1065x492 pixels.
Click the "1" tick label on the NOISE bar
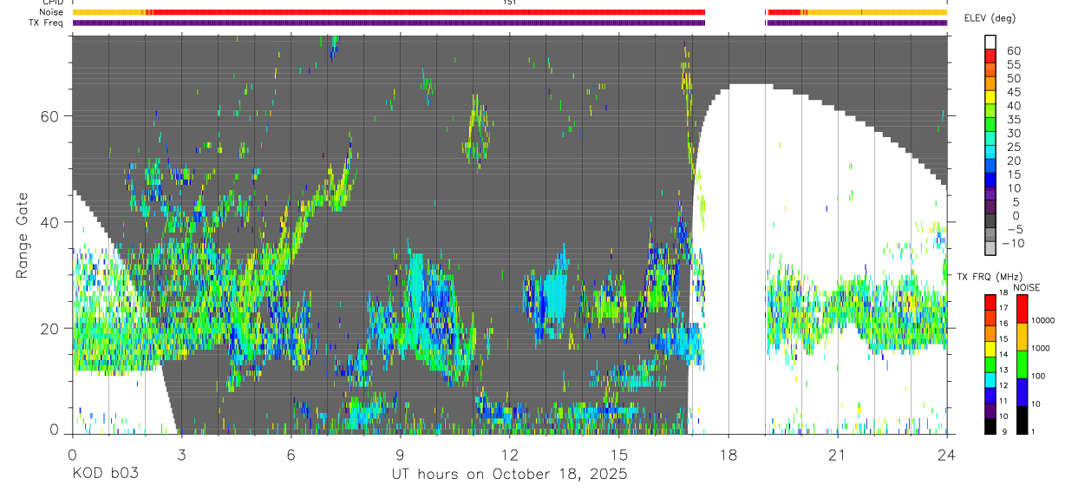[1034, 431]
